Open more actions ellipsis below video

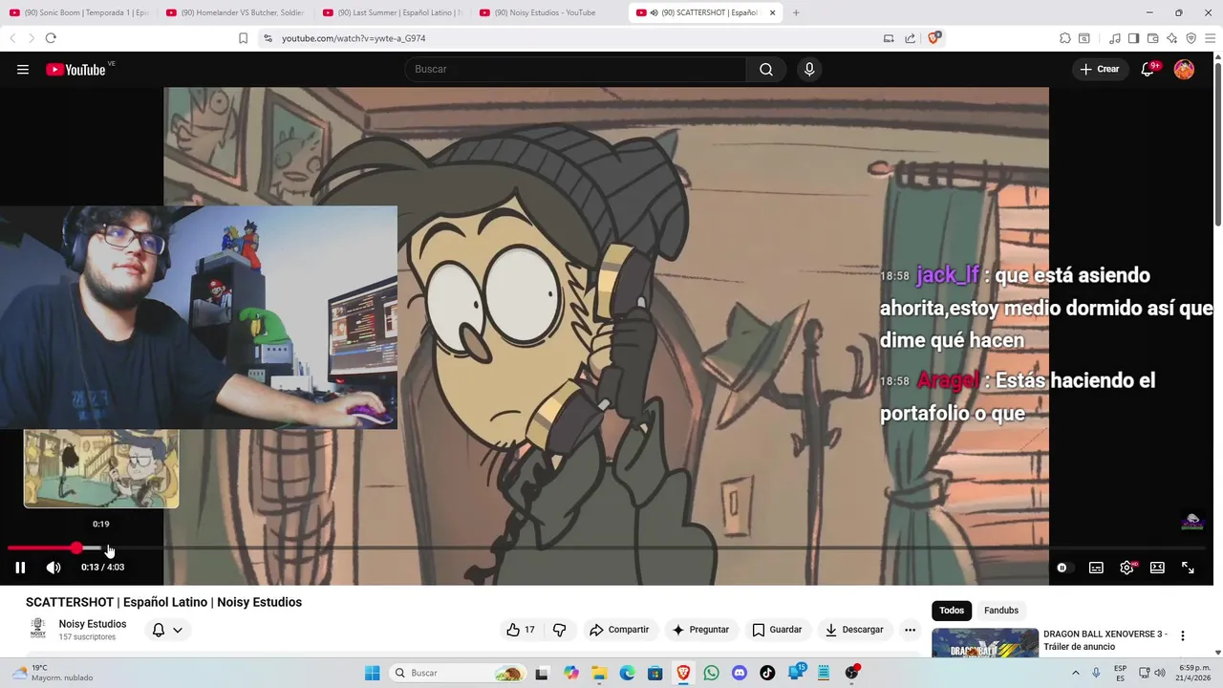[910, 630]
